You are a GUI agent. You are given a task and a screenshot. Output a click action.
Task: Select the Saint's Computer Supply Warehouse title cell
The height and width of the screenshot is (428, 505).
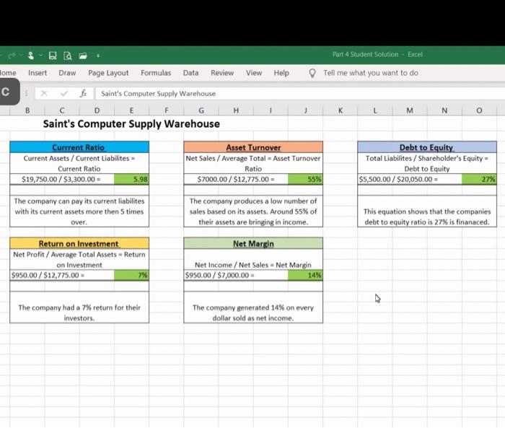click(x=131, y=123)
